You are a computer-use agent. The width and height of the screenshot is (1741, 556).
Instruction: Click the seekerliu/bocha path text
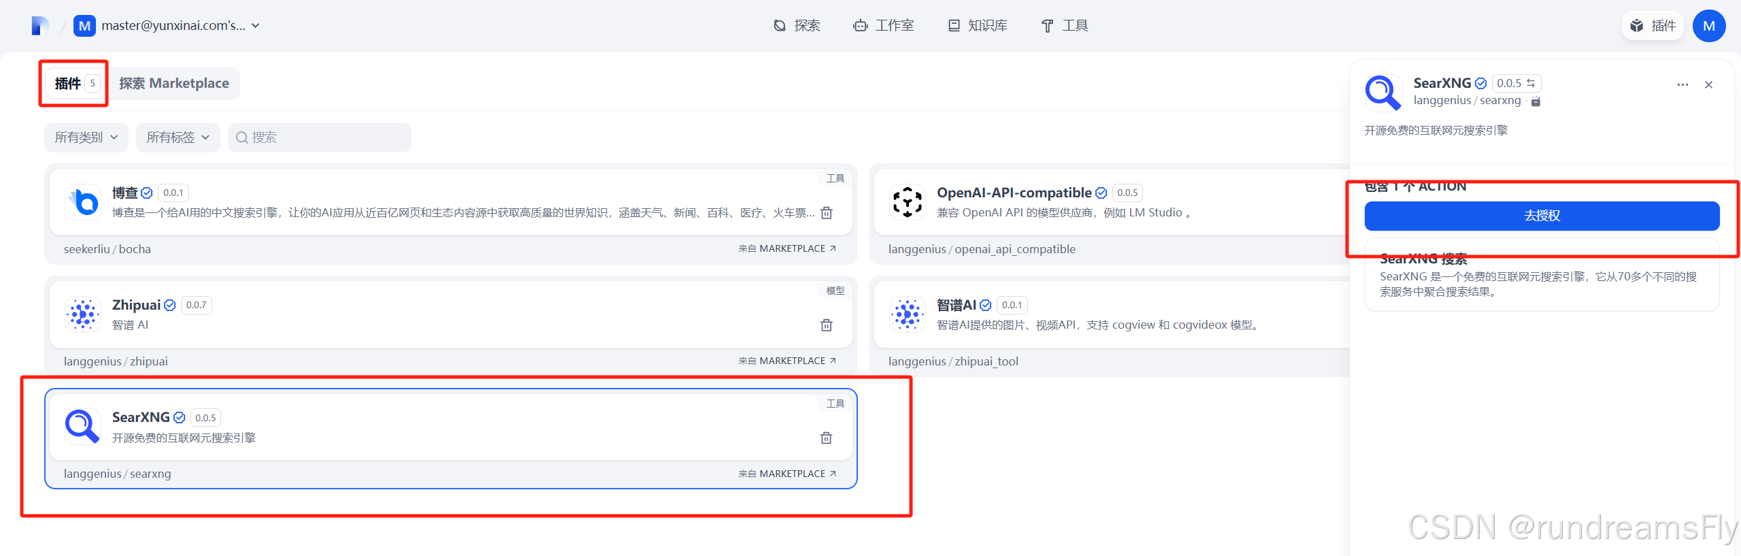107,249
